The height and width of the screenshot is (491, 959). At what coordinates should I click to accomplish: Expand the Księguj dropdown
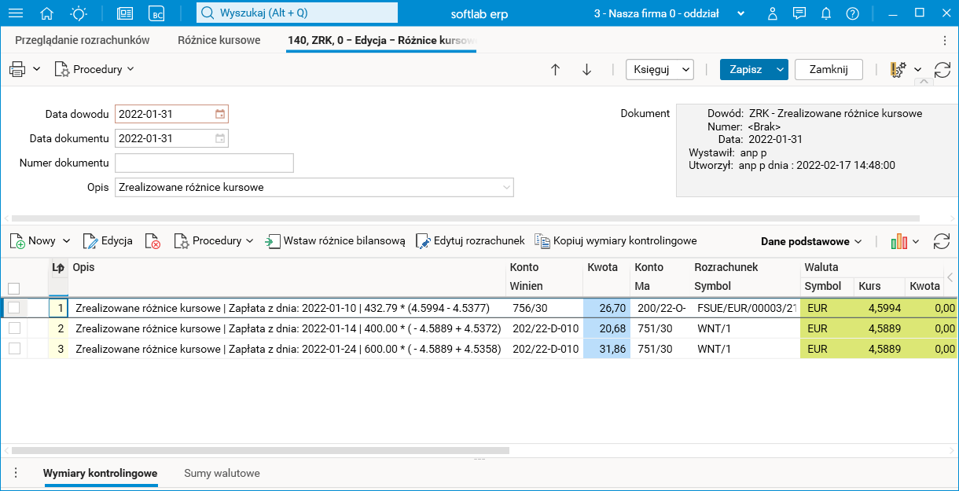[686, 69]
